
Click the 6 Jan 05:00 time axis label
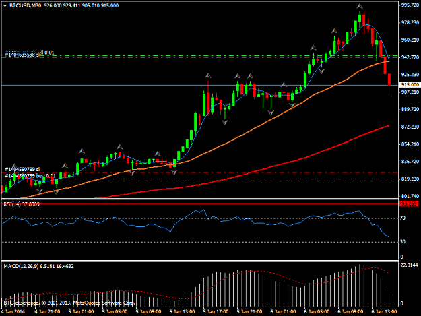point(317,312)
